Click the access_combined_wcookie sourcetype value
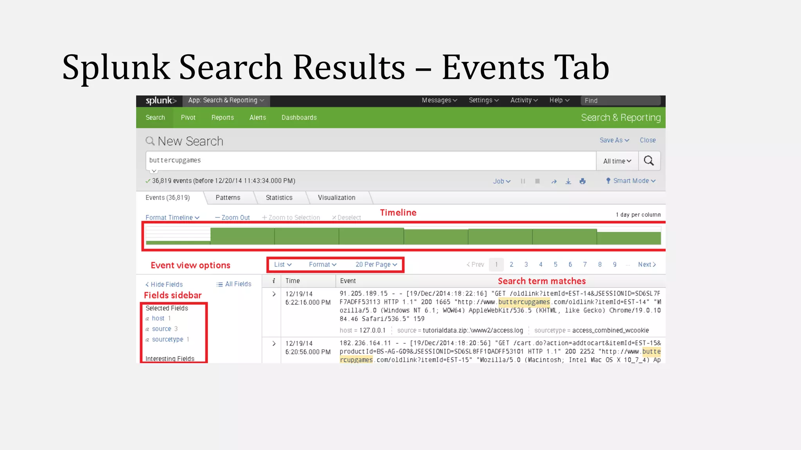This screenshot has height=450, width=801. pos(611,330)
